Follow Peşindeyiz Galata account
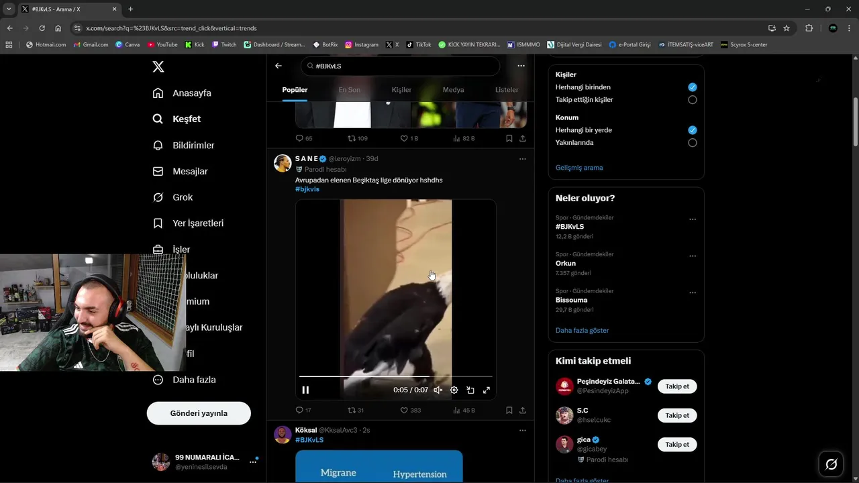This screenshot has height=483, width=859. click(677, 386)
